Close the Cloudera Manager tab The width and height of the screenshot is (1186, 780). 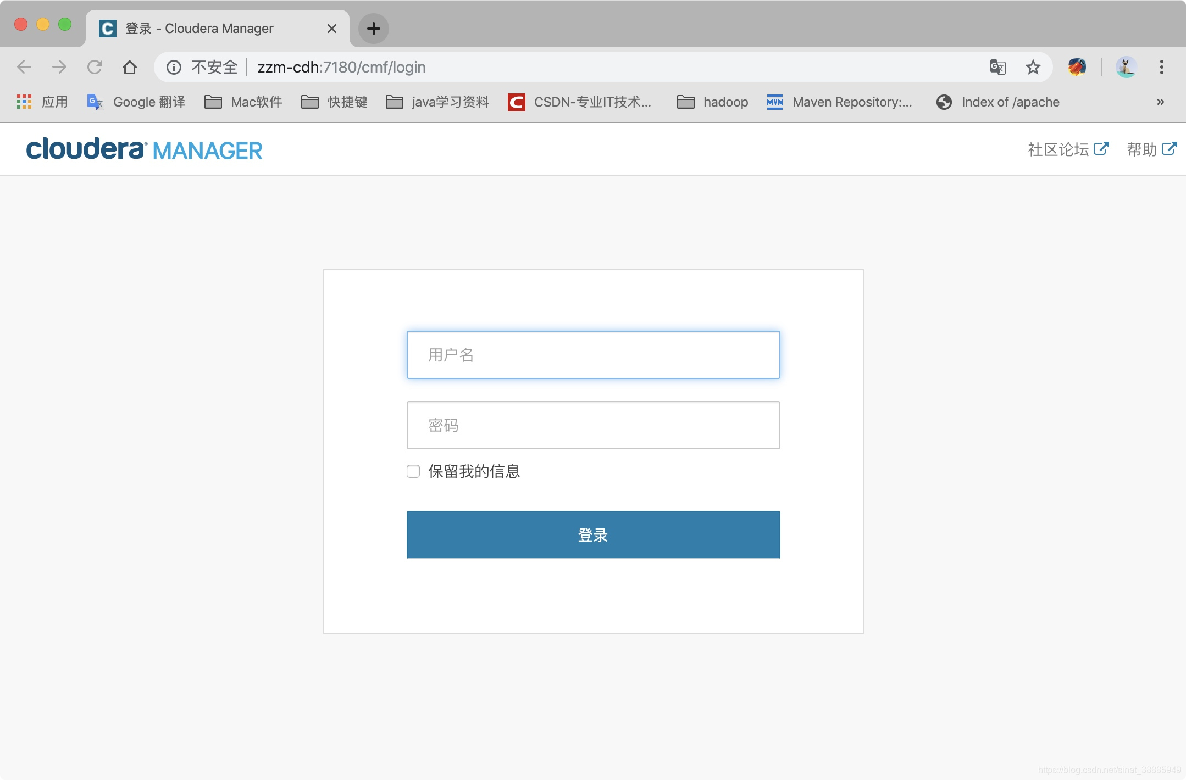[x=331, y=28]
